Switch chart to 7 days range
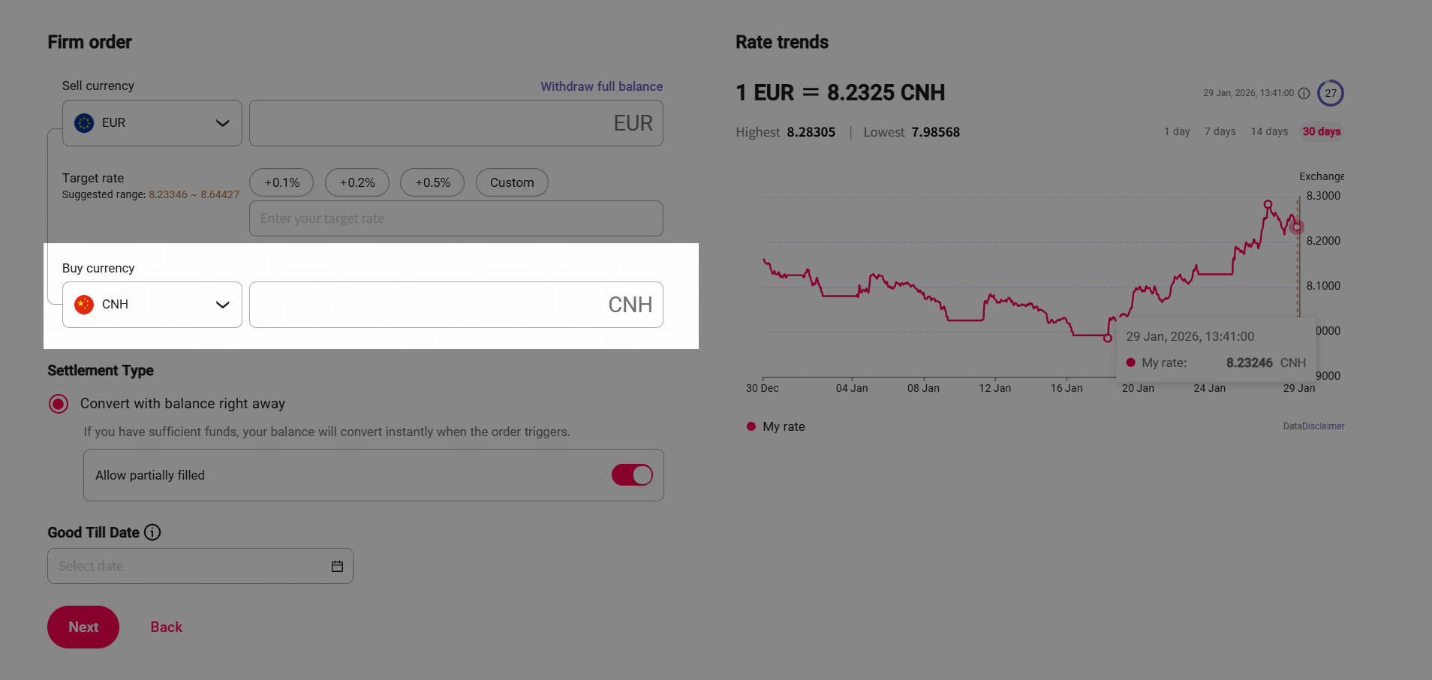This screenshot has height=680, width=1432. 1220,131
